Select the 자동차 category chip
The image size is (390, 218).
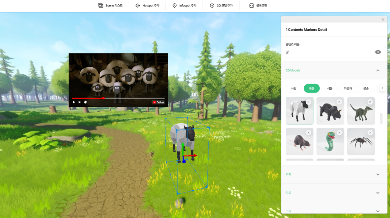(348, 89)
